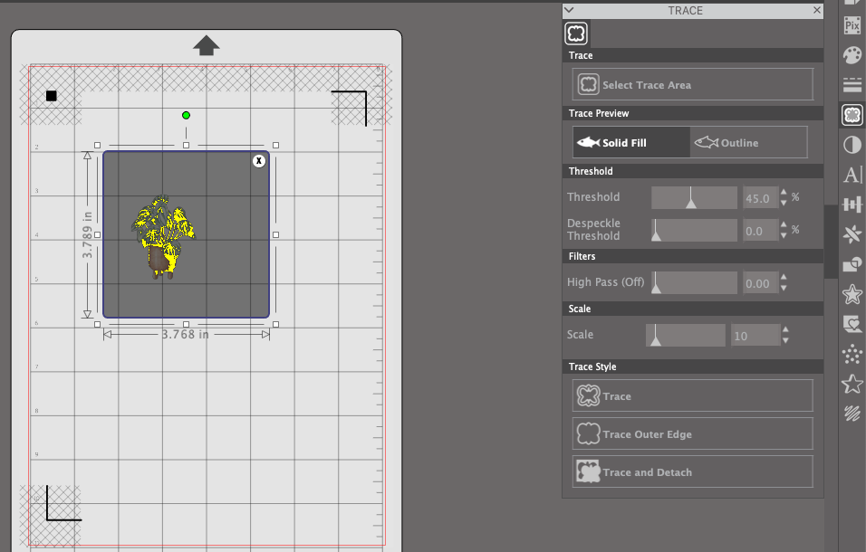Viewport: 866px width, 552px height.
Task: Click the top-center selection handle
Action: 186,145
